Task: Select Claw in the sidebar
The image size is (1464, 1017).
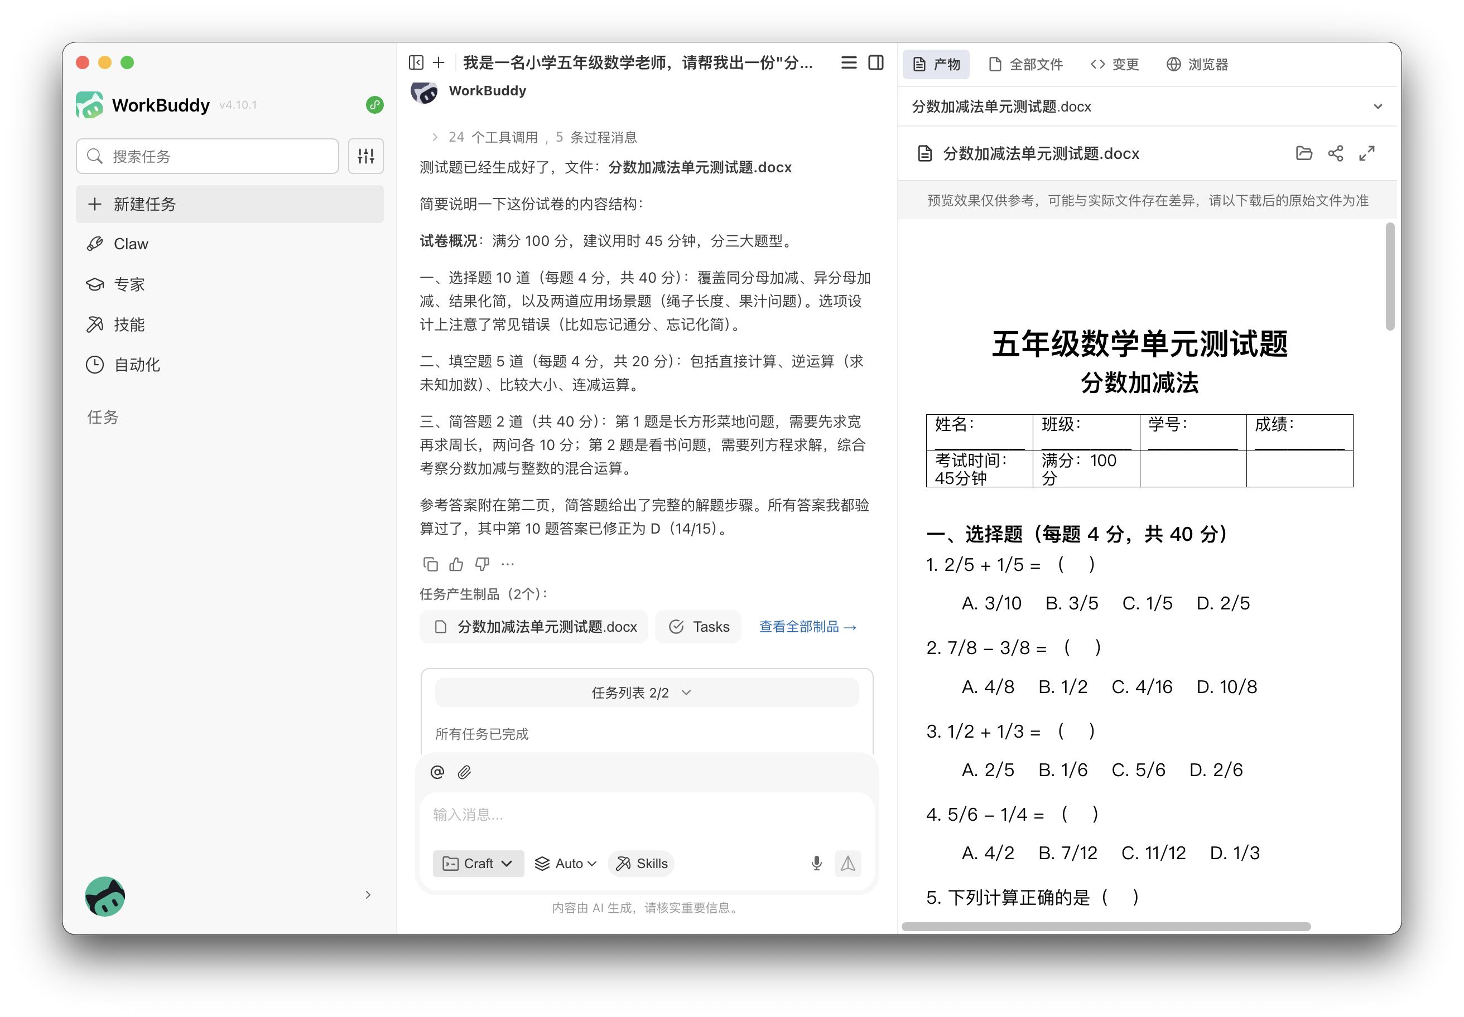Action: point(130,243)
